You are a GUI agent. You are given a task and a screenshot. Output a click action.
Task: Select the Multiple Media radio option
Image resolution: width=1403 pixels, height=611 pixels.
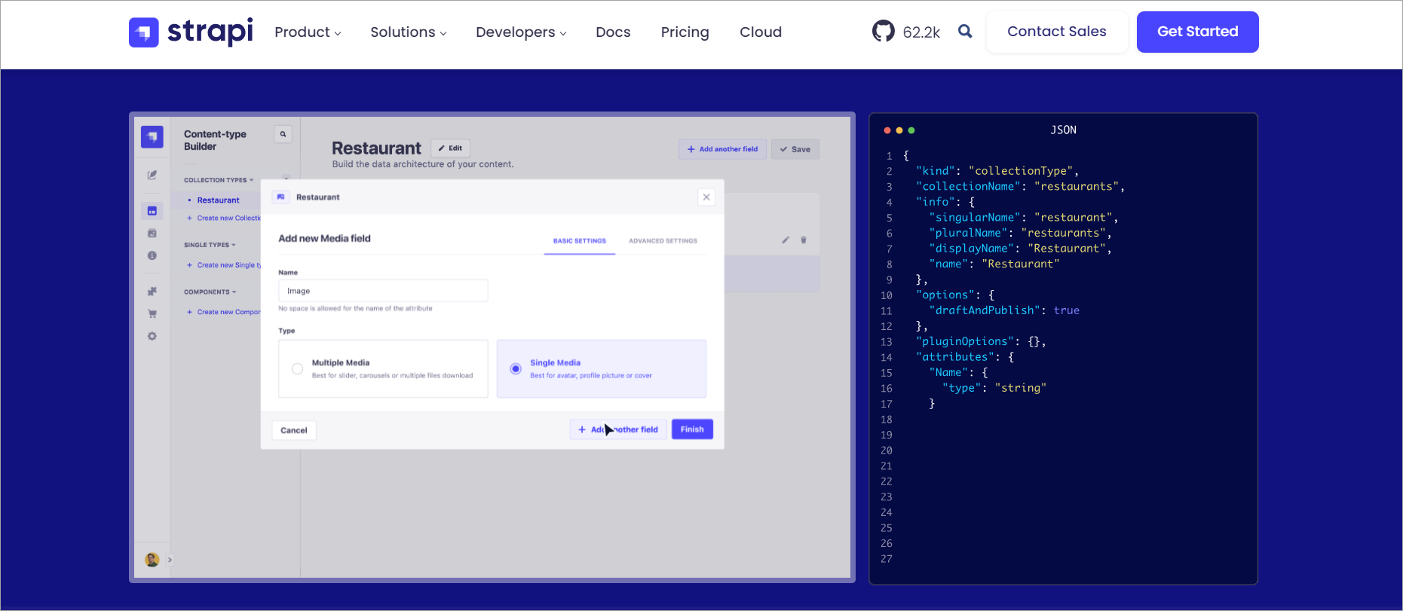point(298,368)
